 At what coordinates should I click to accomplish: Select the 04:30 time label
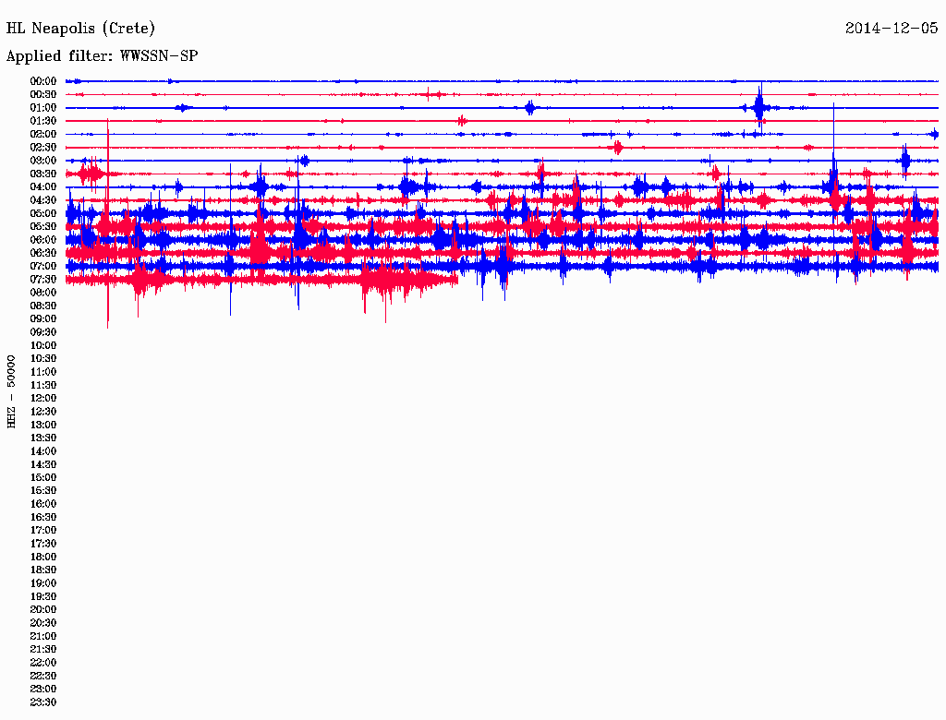coord(43,200)
